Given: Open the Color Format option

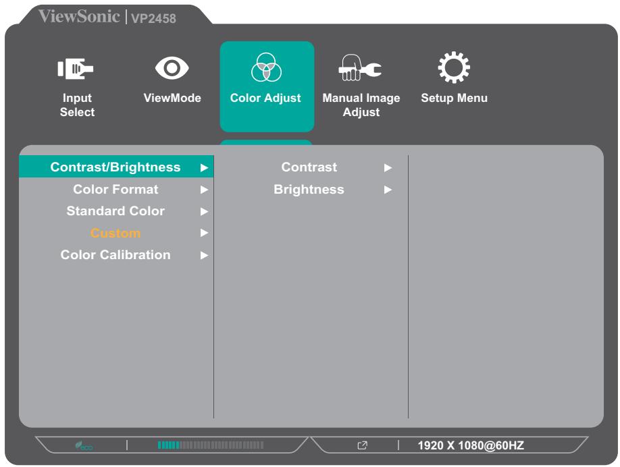Looking at the screenshot, I should (x=115, y=189).
